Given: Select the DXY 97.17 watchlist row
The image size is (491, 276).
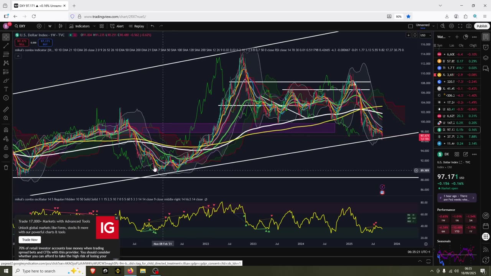Looking at the screenshot, I should pos(457,130).
